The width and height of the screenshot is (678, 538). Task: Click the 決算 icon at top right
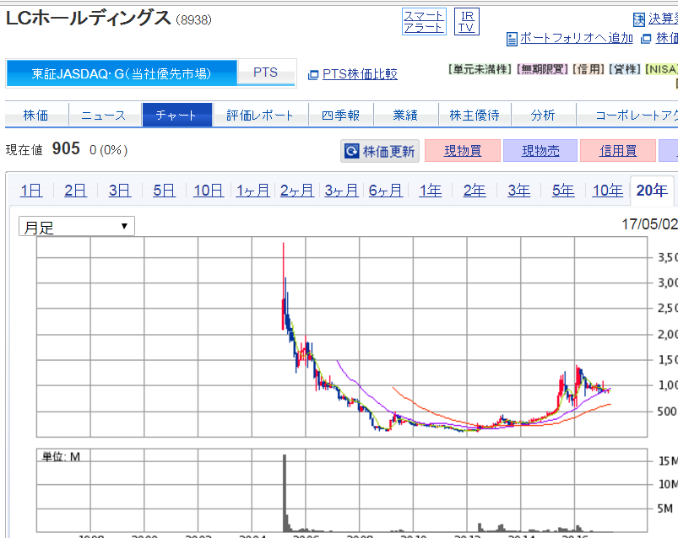click(639, 19)
